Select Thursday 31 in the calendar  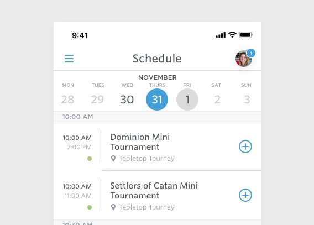[157, 100]
